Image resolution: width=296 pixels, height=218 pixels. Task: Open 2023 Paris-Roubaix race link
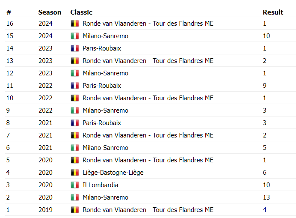102,48
